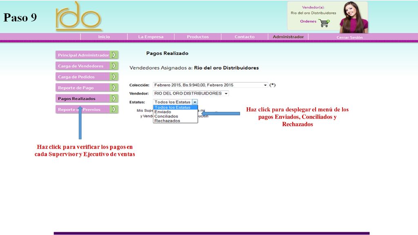
Task: Click arrow icon beside Reporte de Pago
Action: (114, 88)
